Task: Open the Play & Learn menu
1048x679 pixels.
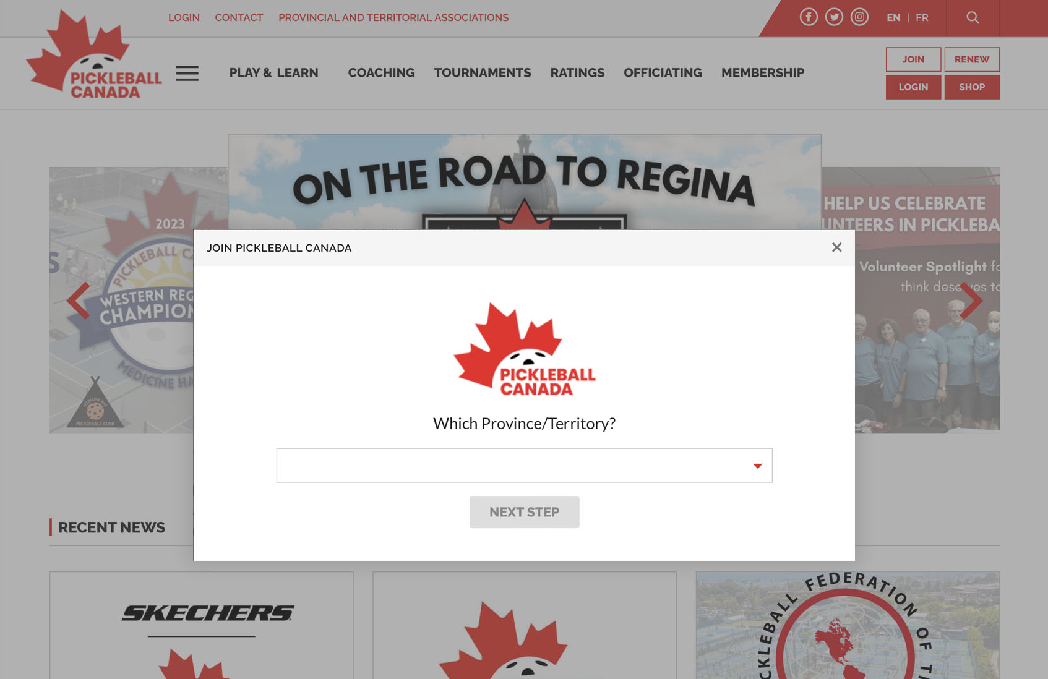Action: pos(273,73)
